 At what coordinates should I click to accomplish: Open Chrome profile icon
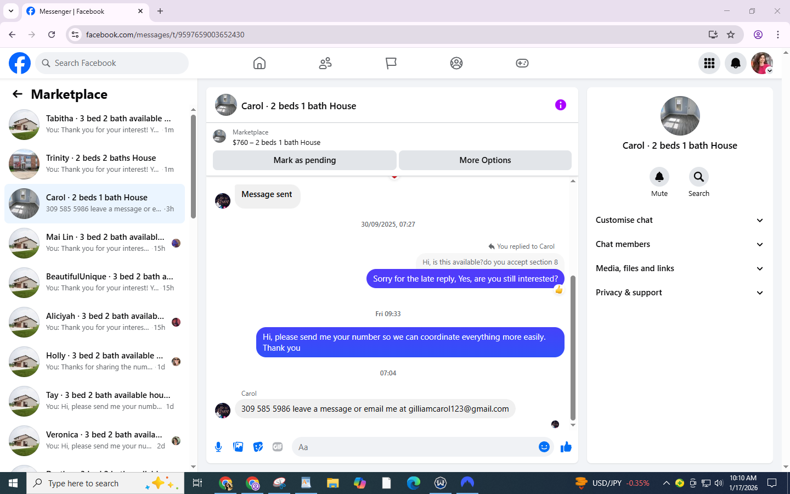(x=758, y=35)
